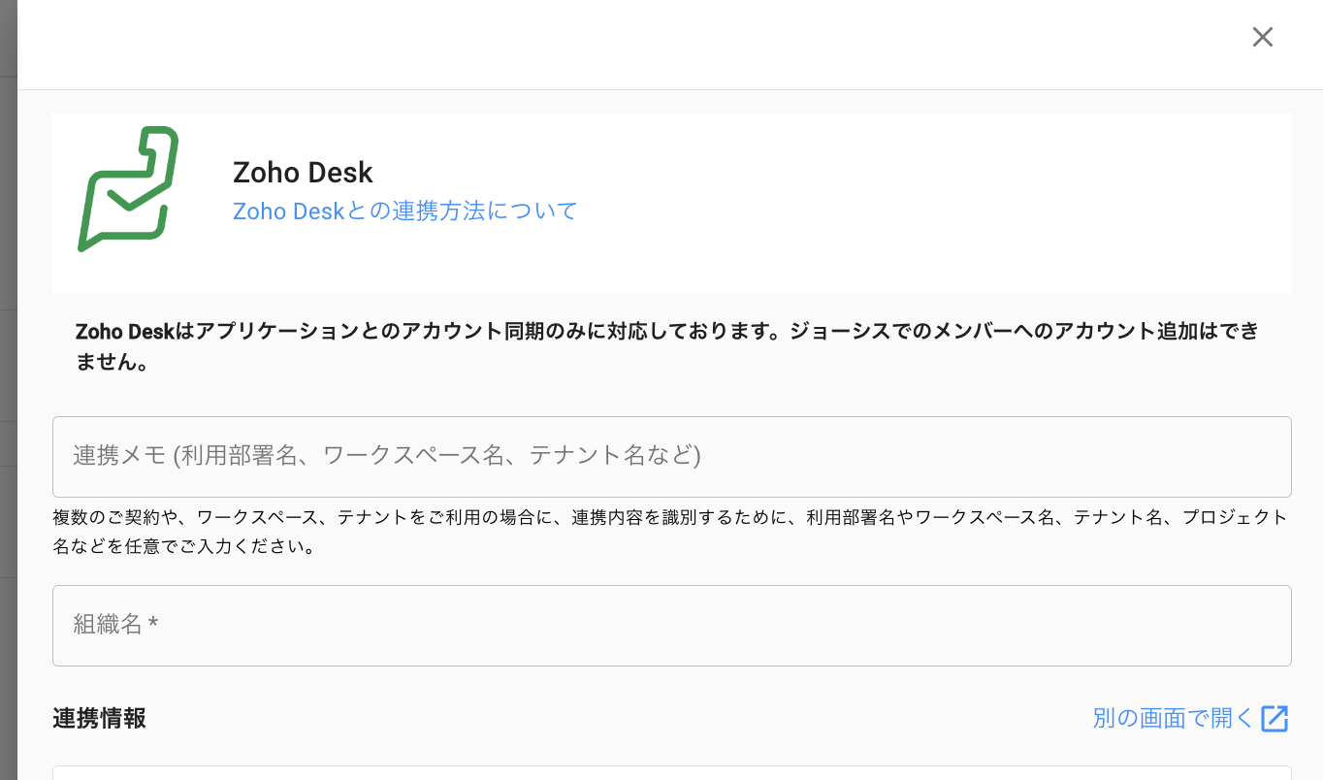Close the Zoho Desk integration dialog
The width and height of the screenshot is (1323, 780).
(1262, 37)
